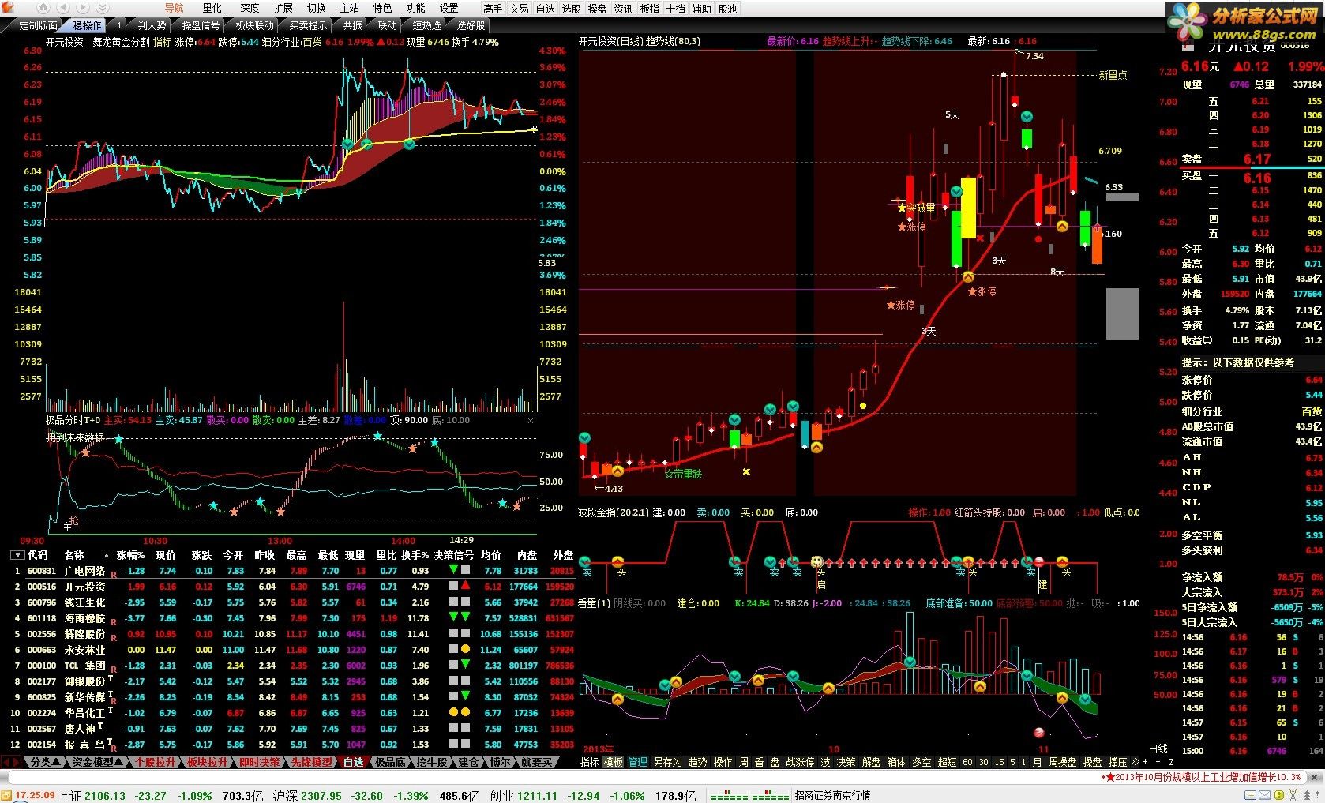Open the 特色 menu
Screen dimensions: 1325x803
(382, 8)
